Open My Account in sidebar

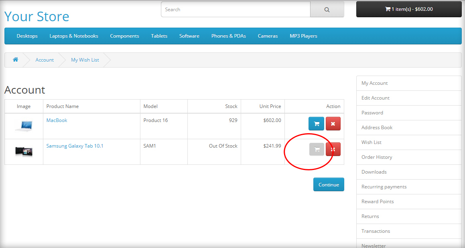click(409, 83)
